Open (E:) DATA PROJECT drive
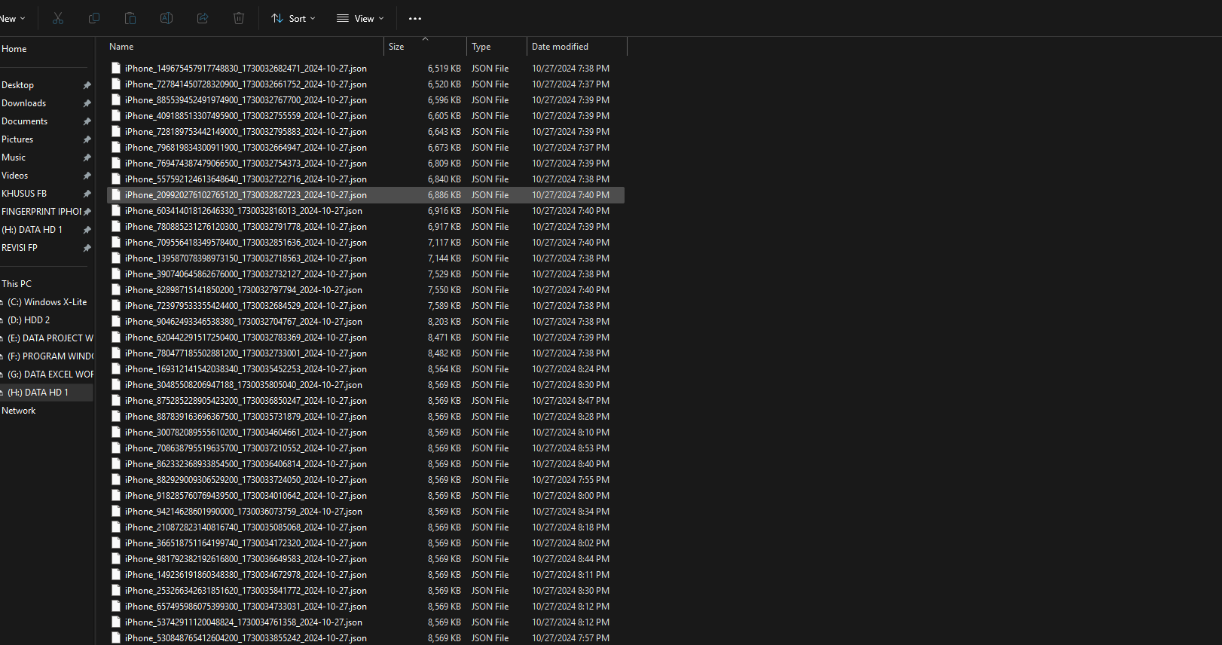 [x=50, y=338]
